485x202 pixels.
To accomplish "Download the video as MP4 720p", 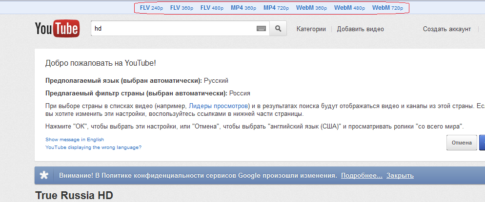I will [276, 8].
